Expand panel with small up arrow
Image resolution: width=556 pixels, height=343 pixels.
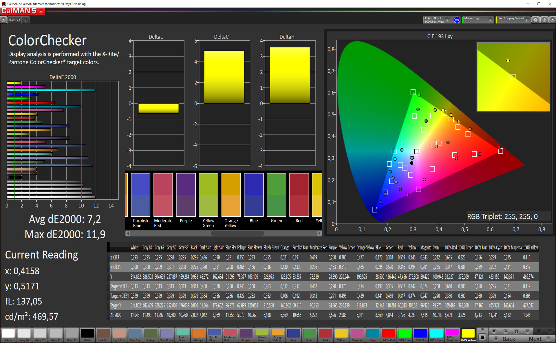(482, 330)
